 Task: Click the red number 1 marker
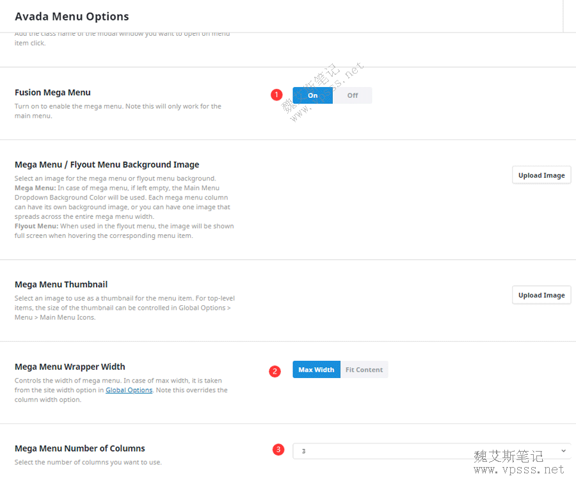pos(276,95)
